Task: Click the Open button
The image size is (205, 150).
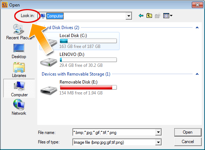Action: 188,132
